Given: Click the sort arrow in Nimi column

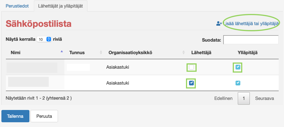Looking at the screenshot, I should (62, 51).
